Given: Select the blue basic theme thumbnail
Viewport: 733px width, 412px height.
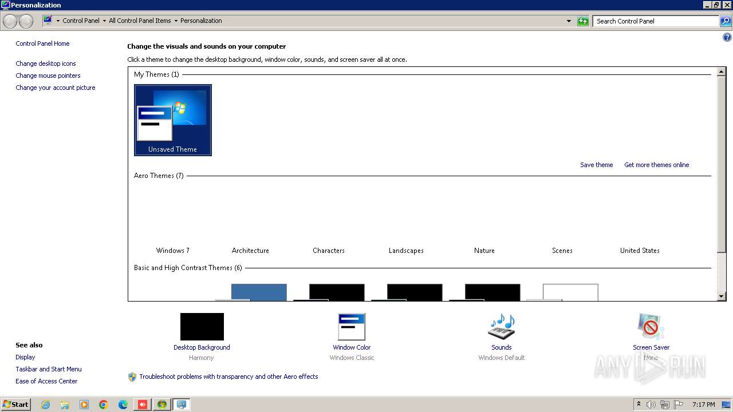Looking at the screenshot, I should click(x=252, y=292).
